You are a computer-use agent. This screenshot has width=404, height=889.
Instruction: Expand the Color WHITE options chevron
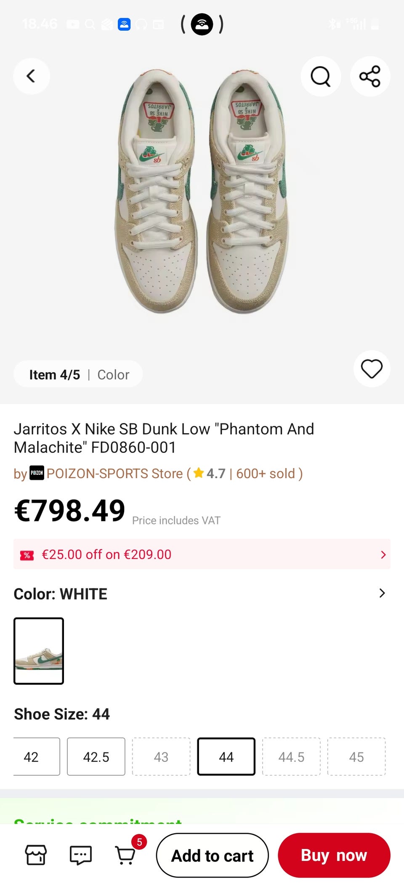tap(382, 593)
